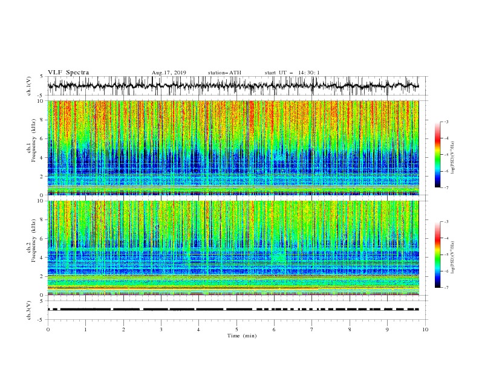Click the date label 'Aug.17, 2019'
Viewport: 479px width, 370px height.
169,73
